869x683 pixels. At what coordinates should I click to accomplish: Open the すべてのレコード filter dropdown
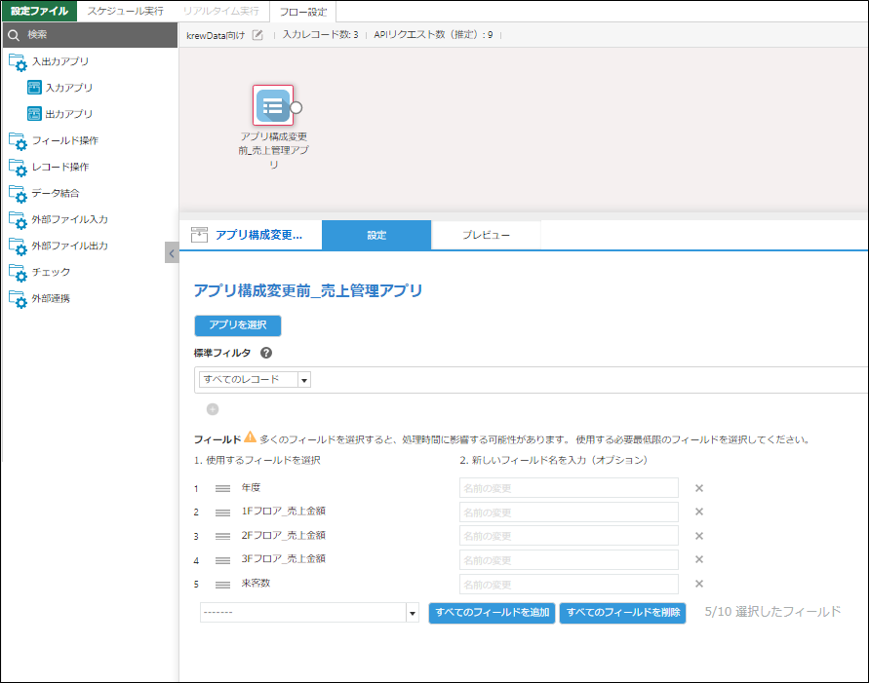pyautogui.click(x=303, y=380)
